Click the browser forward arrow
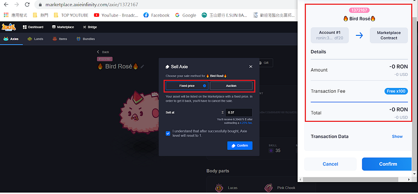The image size is (418, 194). 17,4
